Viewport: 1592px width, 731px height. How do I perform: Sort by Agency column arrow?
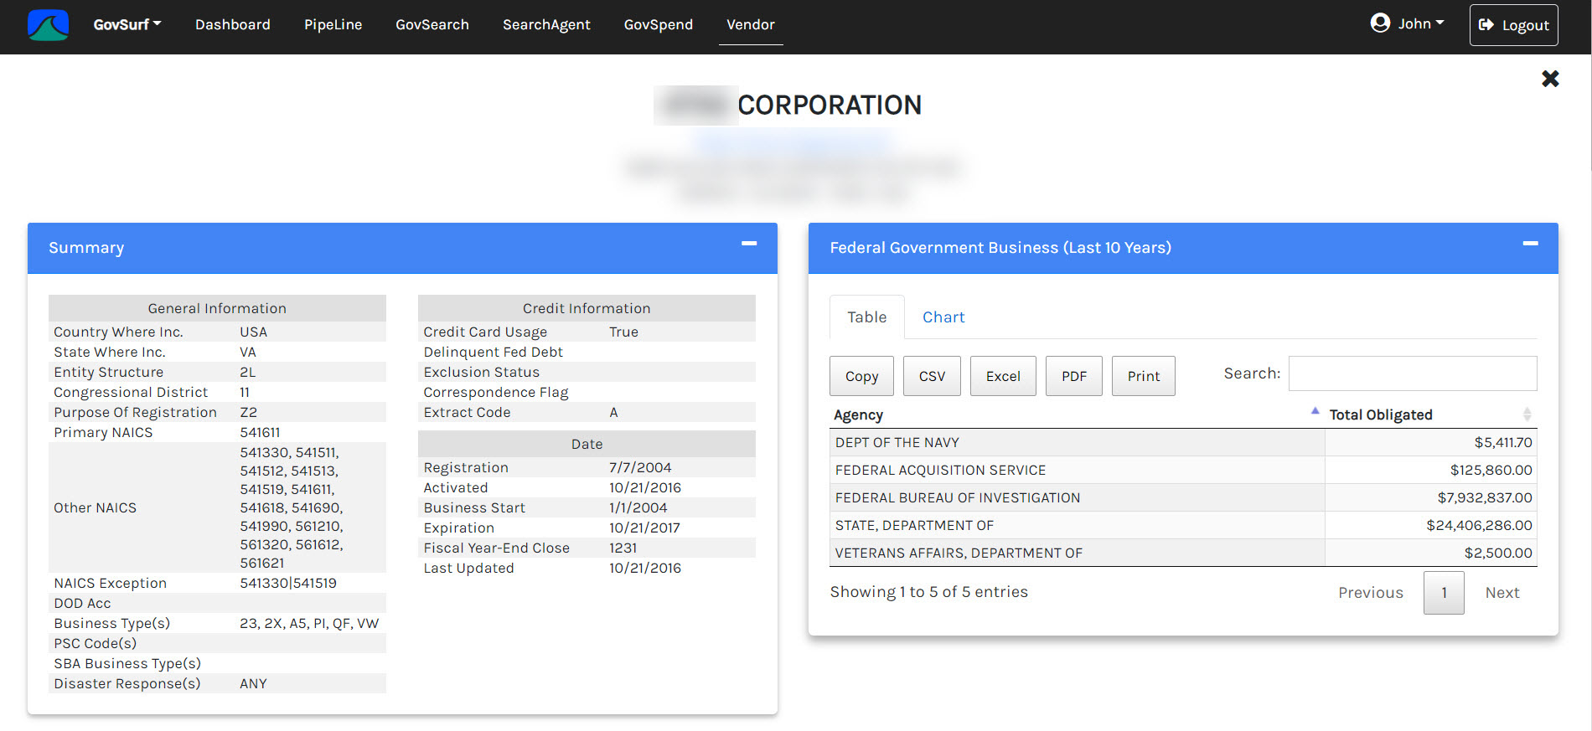[x=1315, y=411]
